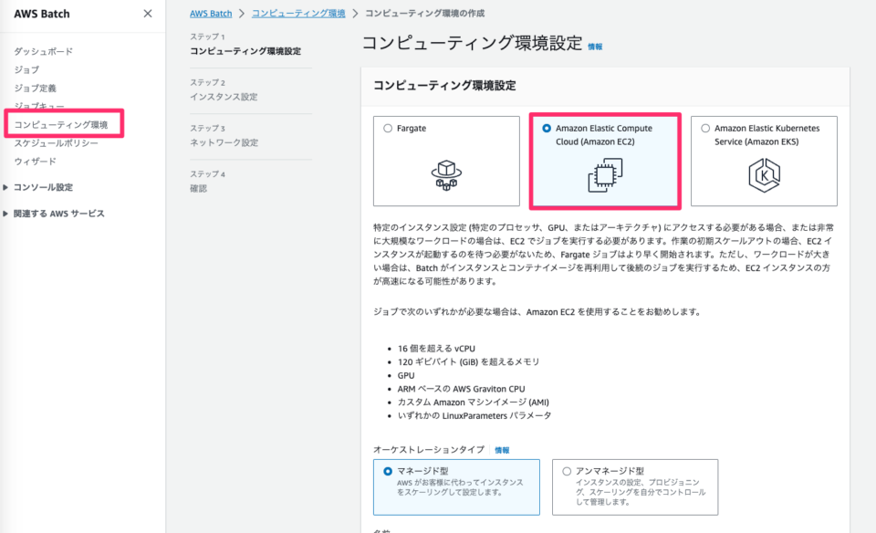
Task: Open ウィザード in the sidebar
Action: pos(36,162)
